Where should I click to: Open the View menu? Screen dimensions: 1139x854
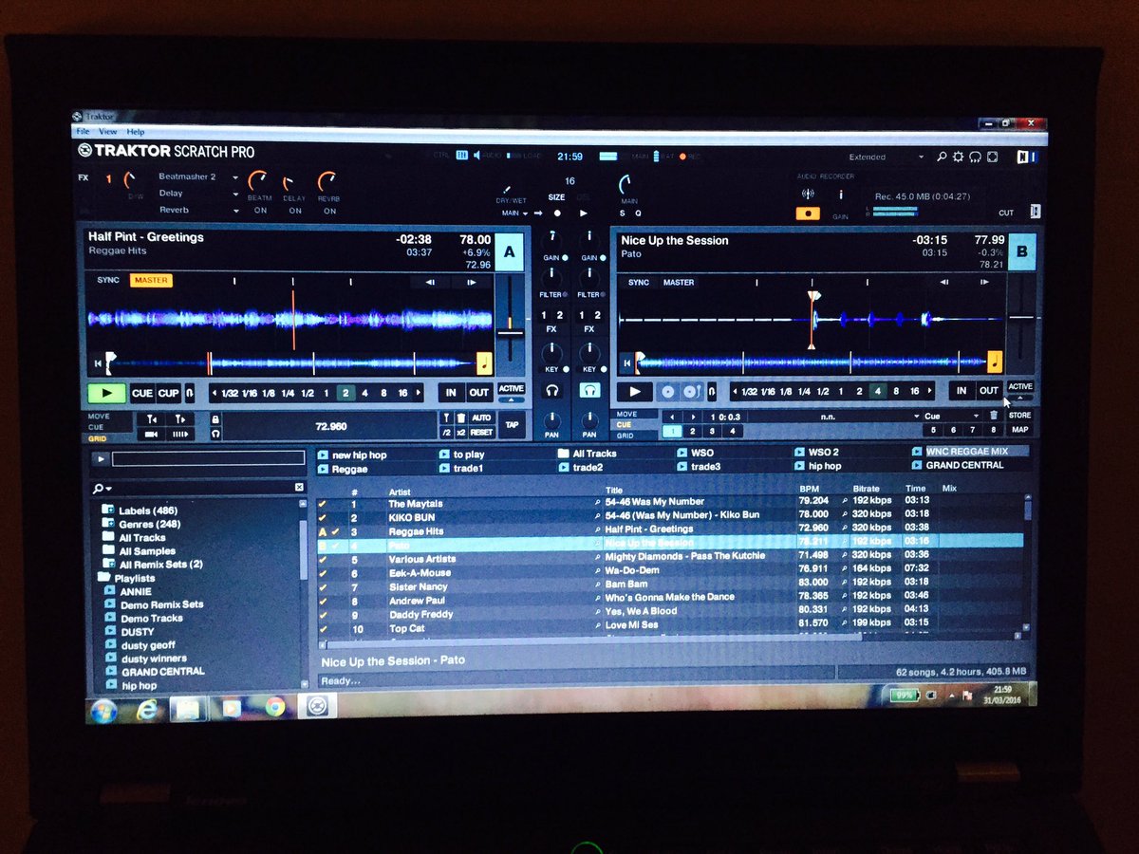(x=108, y=131)
